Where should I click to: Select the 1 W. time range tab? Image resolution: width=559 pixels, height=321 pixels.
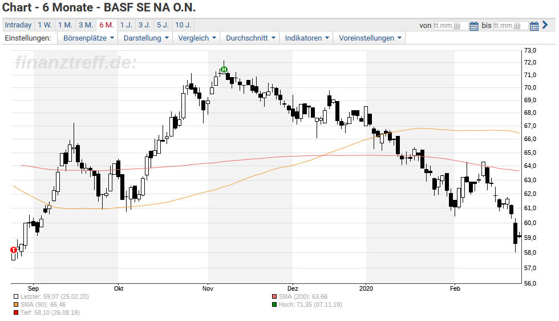[x=45, y=25]
